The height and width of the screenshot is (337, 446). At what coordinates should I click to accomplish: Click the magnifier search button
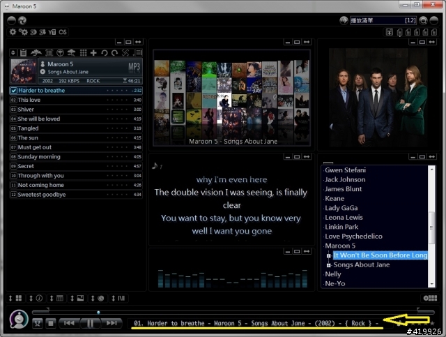coord(423,20)
